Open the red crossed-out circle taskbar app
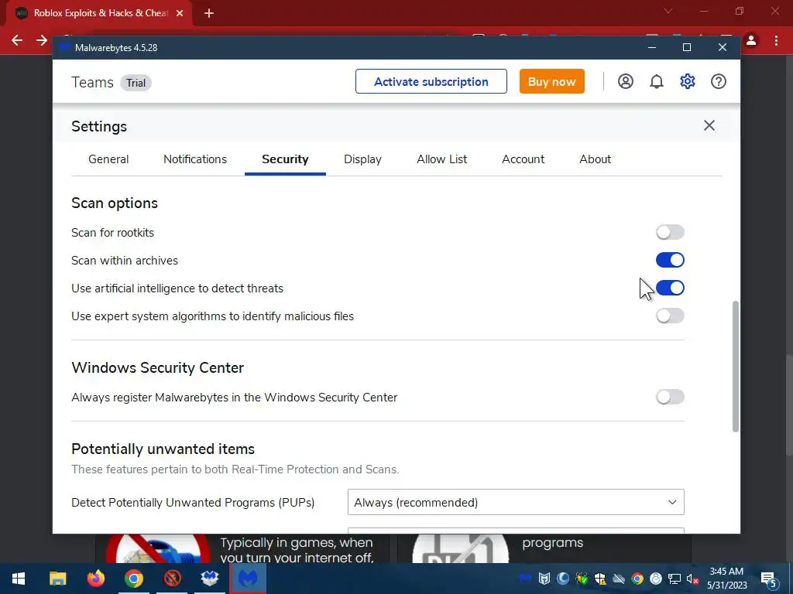Viewport: 793px width, 594px height. coord(172,579)
